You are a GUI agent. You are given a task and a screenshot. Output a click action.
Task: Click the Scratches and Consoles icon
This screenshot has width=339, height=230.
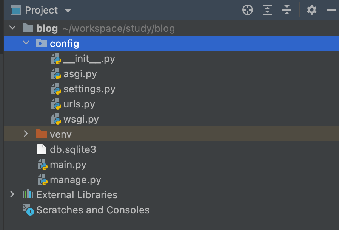tap(28, 210)
